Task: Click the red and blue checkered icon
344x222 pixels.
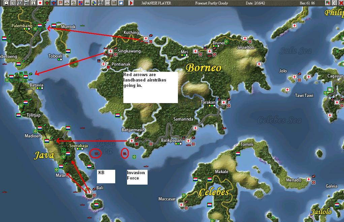Action: 81,3
